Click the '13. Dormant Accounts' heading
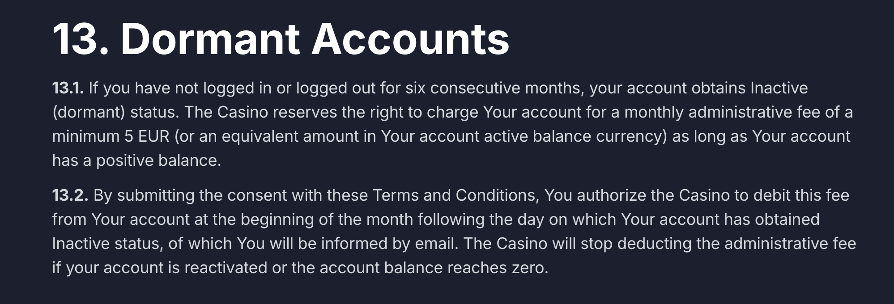This screenshot has height=304, width=894. (281, 39)
